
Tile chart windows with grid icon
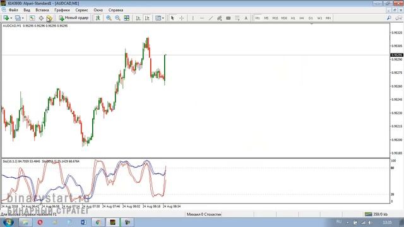pyautogui.click(x=126, y=18)
